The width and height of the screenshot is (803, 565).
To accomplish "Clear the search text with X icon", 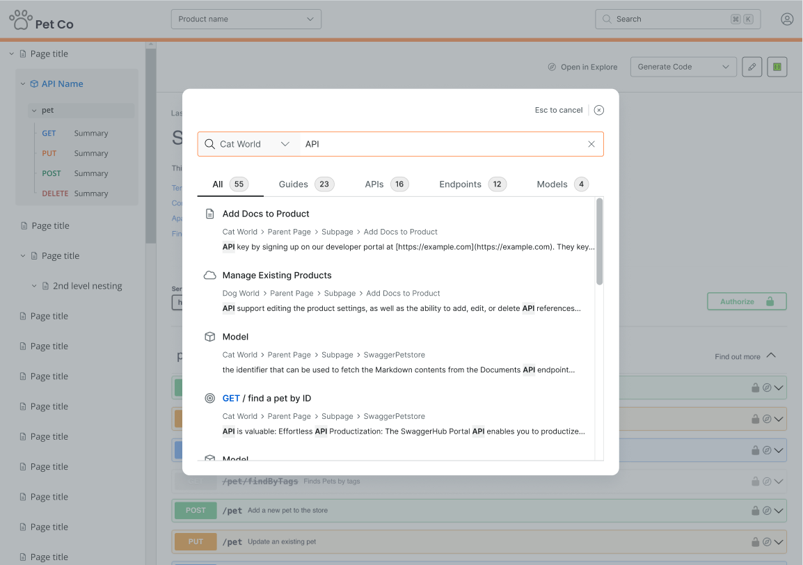I will [x=591, y=144].
